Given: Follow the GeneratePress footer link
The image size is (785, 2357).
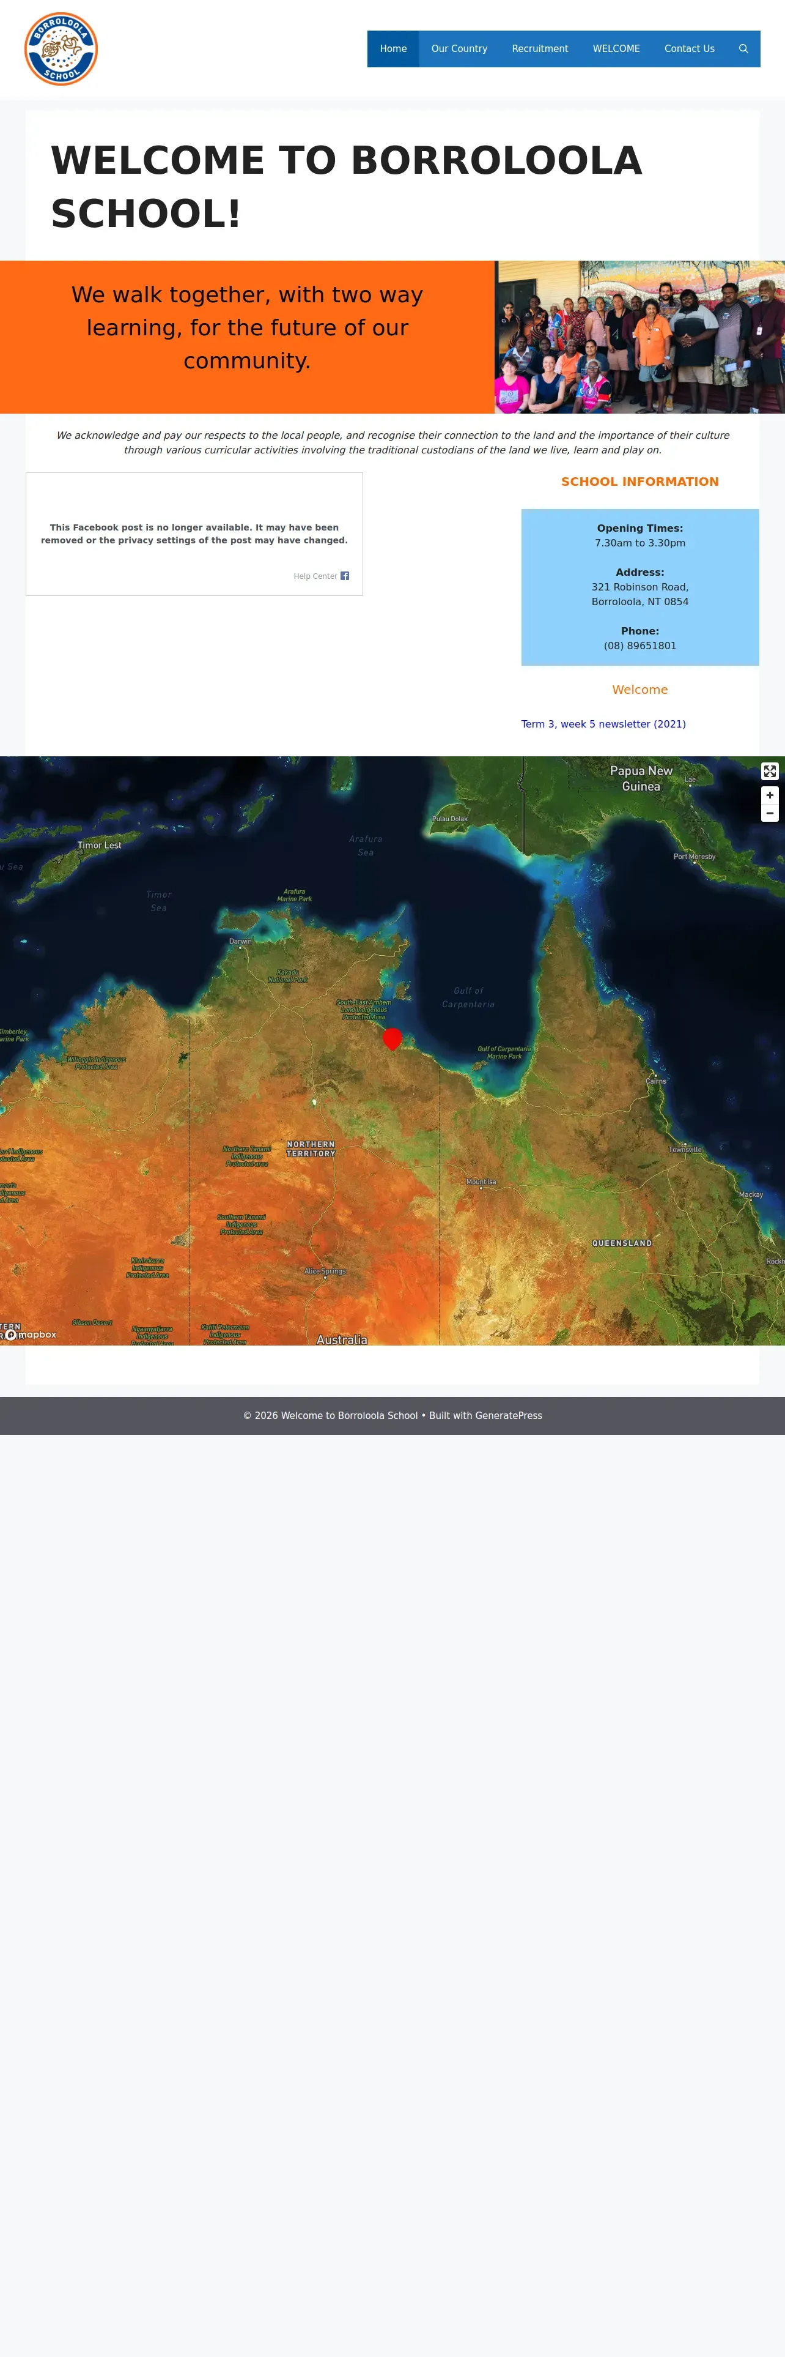Looking at the screenshot, I should pos(508,1415).
